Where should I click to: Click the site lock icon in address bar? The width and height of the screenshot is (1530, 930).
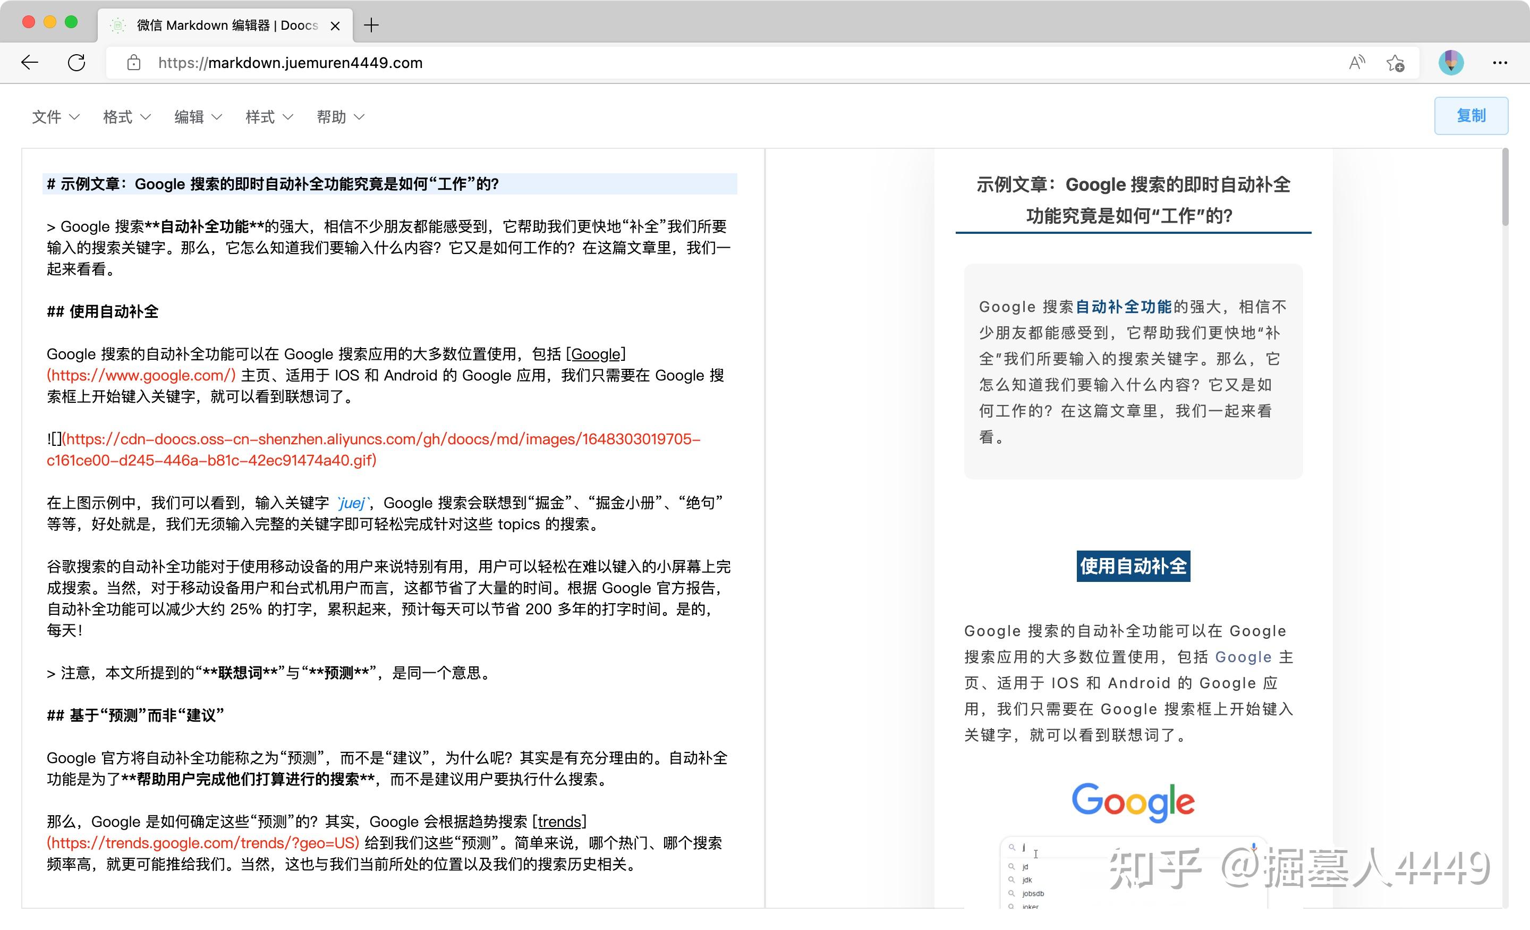[133, 63]
